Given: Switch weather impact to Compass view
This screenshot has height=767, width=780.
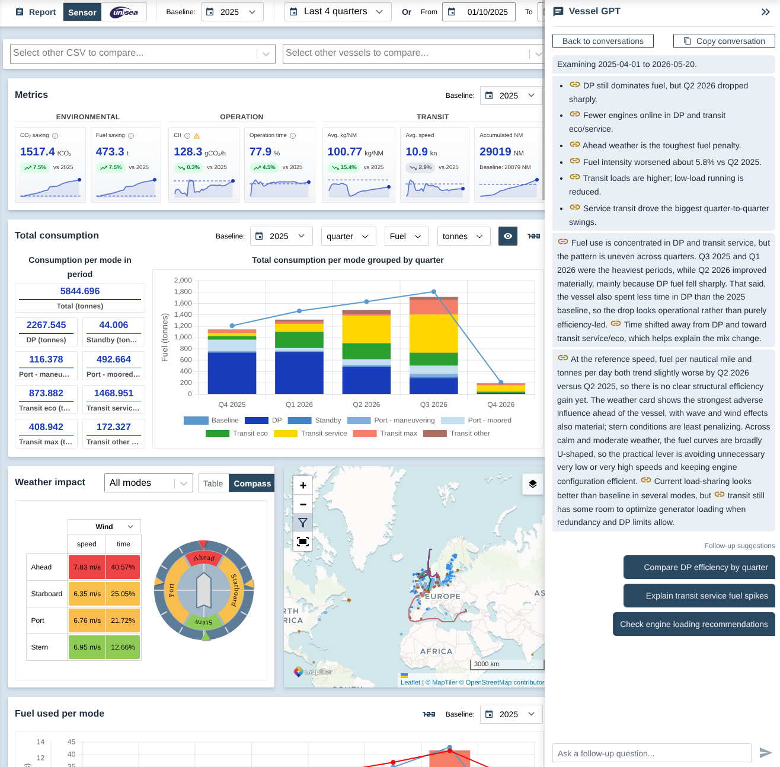Looking at the screenshot, I should click(252, 483).
